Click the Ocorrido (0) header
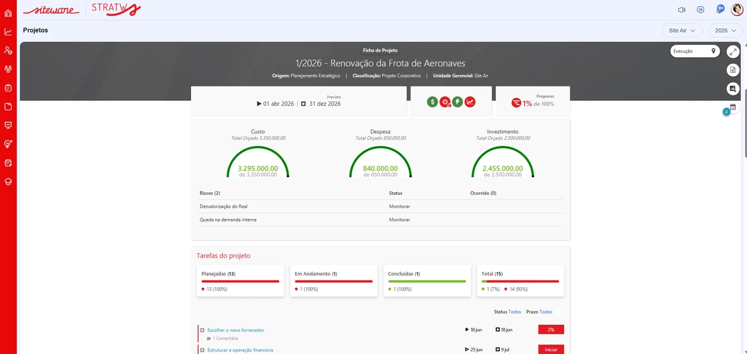Screen dimensions: 747x354 pyautogui.click(x=483, y=193)
